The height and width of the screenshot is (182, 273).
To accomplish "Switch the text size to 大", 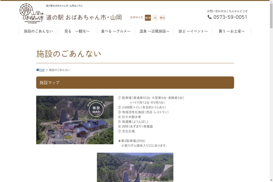I will [x=155, y=18].
